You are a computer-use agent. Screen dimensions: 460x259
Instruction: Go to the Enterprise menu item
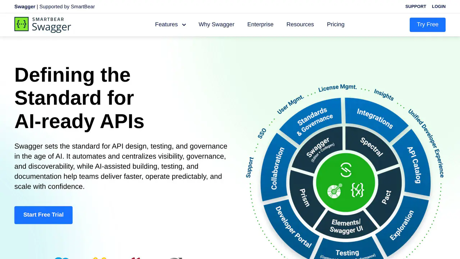point(260,24)
